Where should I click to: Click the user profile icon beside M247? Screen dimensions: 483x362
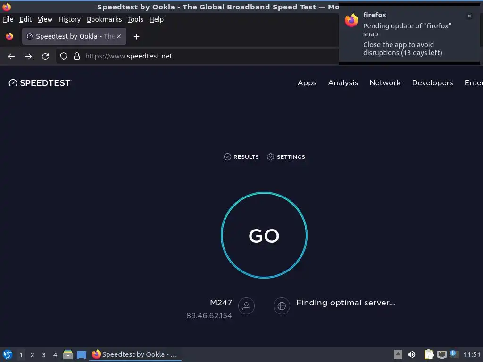246,305
